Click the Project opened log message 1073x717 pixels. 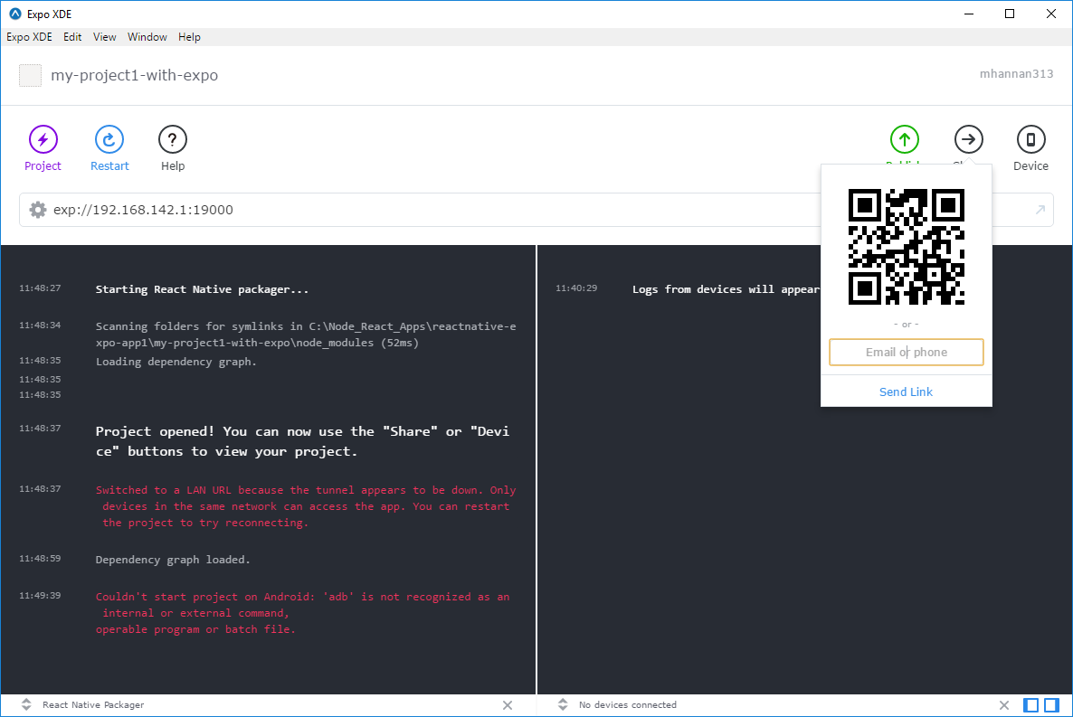coord(302,441)
